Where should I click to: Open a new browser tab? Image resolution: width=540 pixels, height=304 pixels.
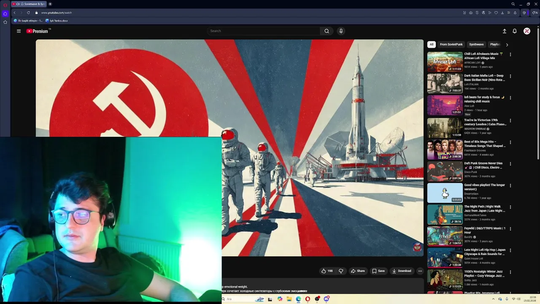50,4
